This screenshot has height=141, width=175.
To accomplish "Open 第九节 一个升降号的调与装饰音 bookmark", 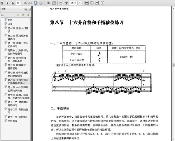I will pos(18,89).
